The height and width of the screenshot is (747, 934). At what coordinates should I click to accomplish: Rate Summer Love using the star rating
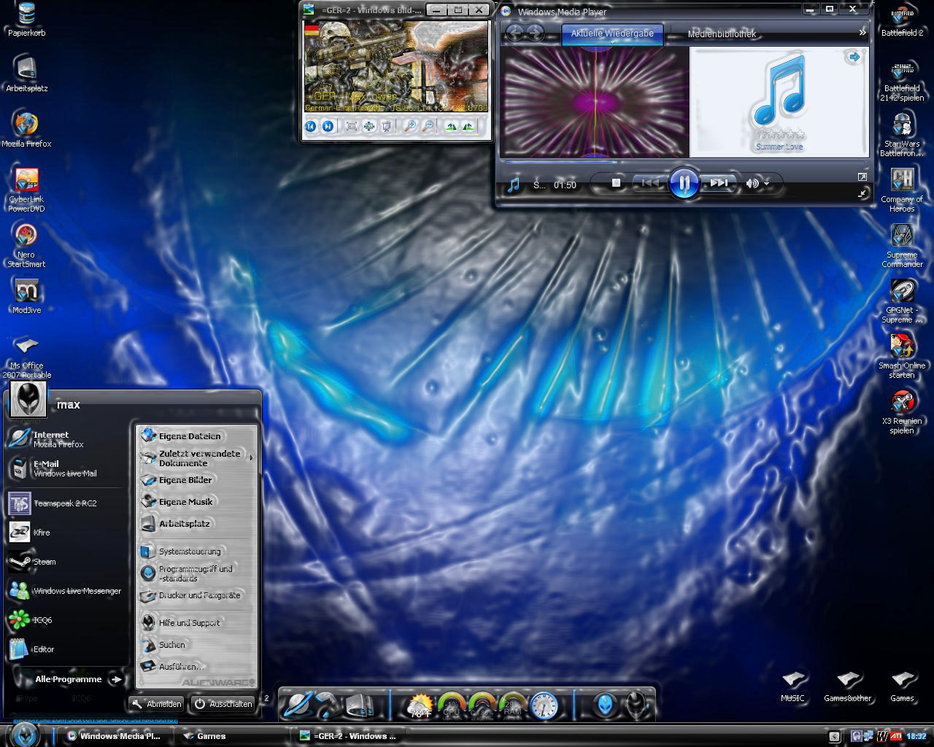pyautogui.click(x=780, y=135)
